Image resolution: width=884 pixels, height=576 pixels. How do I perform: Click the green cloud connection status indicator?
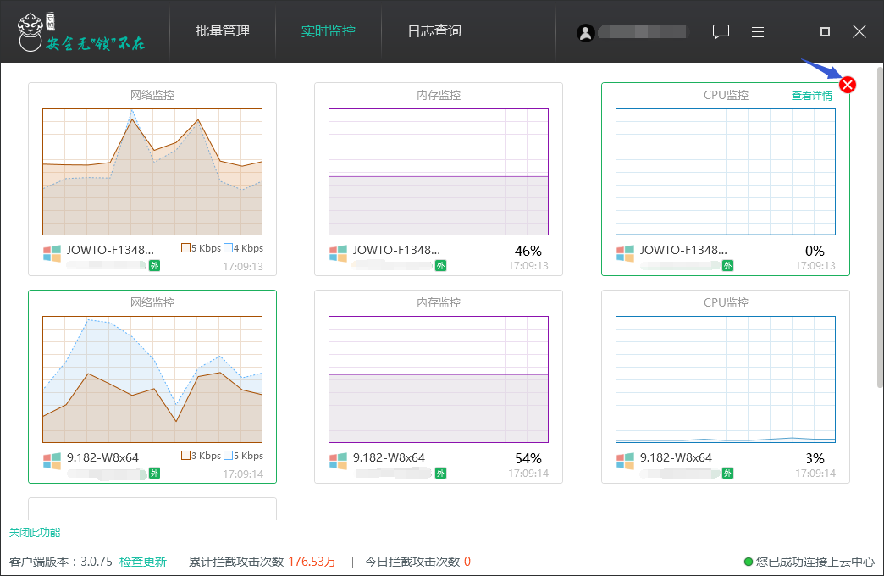coord(749,562)
